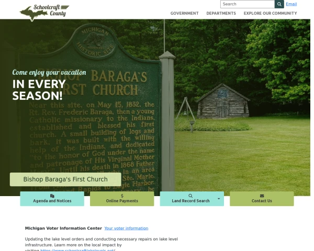Open the Explore Our Community menu

(270, 13)
